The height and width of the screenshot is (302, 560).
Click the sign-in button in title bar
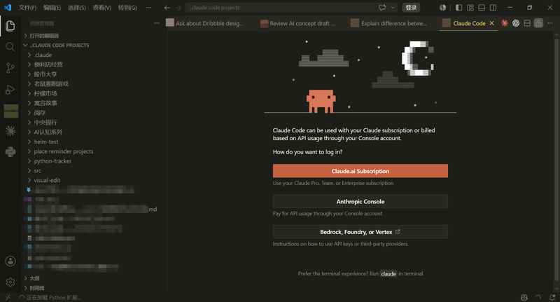tap(411, 8)
